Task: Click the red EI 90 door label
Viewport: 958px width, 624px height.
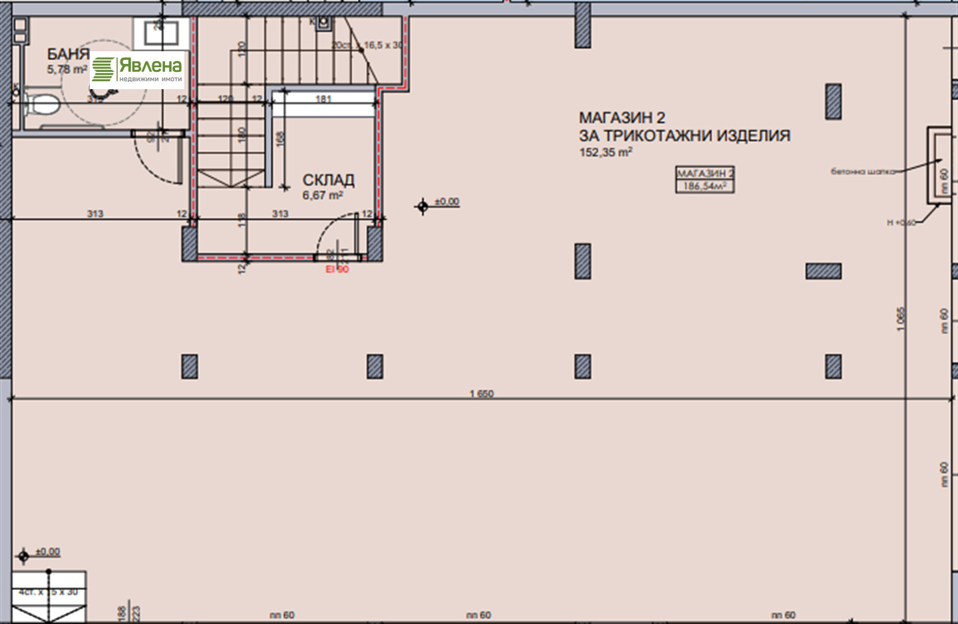Action: coord(337,269)
